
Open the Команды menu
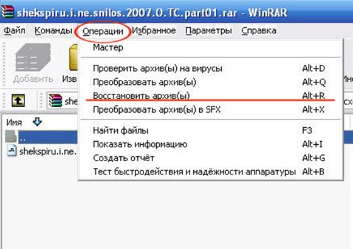coord(53,30)
